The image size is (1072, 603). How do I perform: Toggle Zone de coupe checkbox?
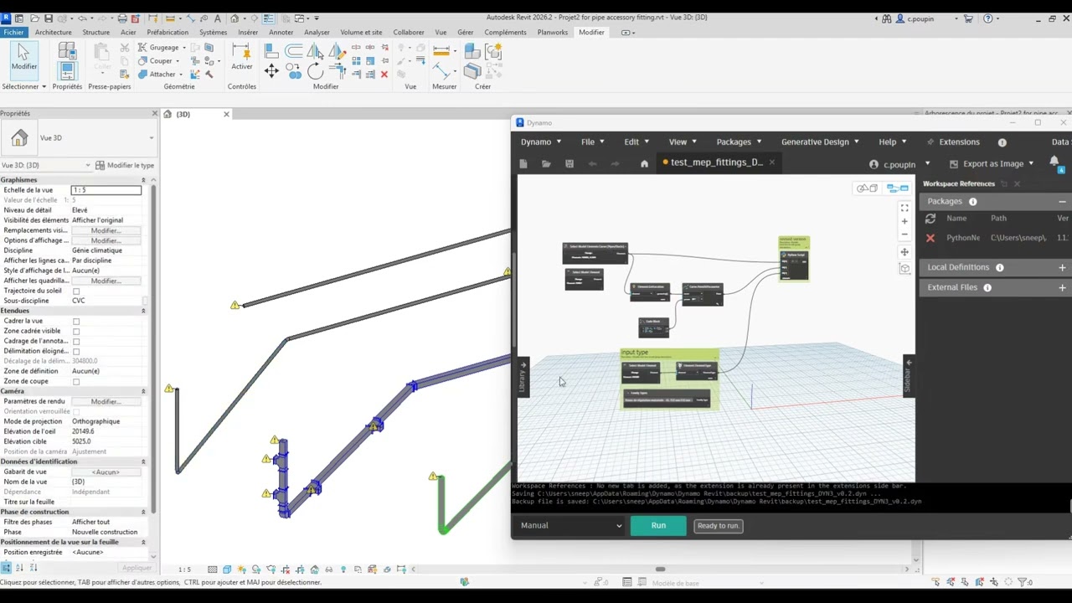[76, 381]
